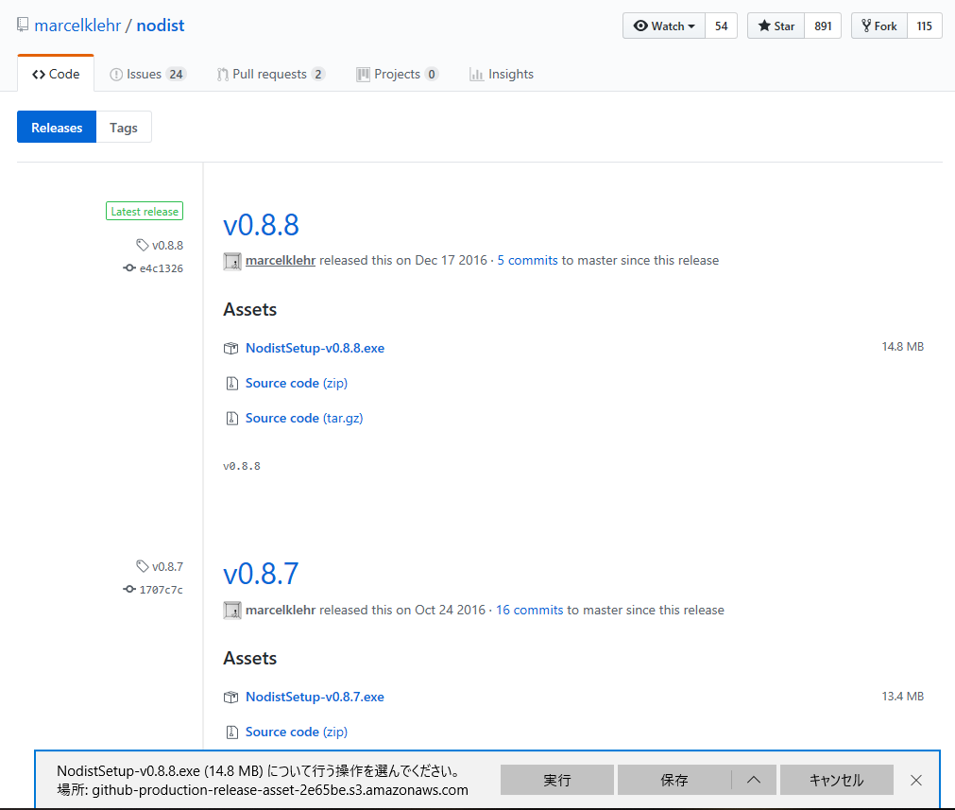Screen dimensions: 955x810
Task: Click commit icon next to e4c1326
Action: 129,267
